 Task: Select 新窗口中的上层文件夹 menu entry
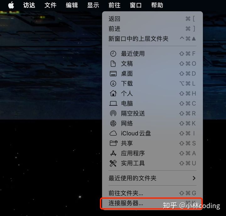152,39
